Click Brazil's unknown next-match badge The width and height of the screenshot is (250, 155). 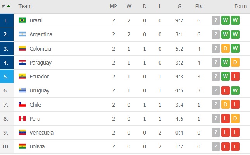pyautogui.click(x=216, y=20)
